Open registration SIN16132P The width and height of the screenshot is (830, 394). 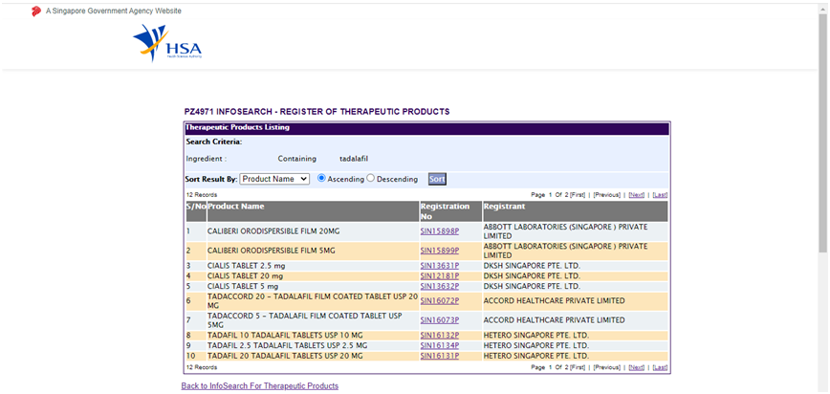click(439, 336)
